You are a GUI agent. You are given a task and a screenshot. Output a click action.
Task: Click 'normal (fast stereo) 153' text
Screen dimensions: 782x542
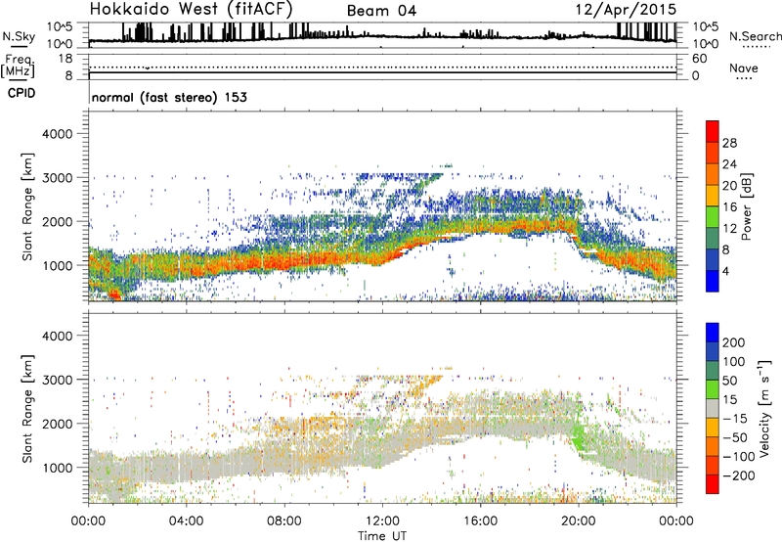pos(169,97)
